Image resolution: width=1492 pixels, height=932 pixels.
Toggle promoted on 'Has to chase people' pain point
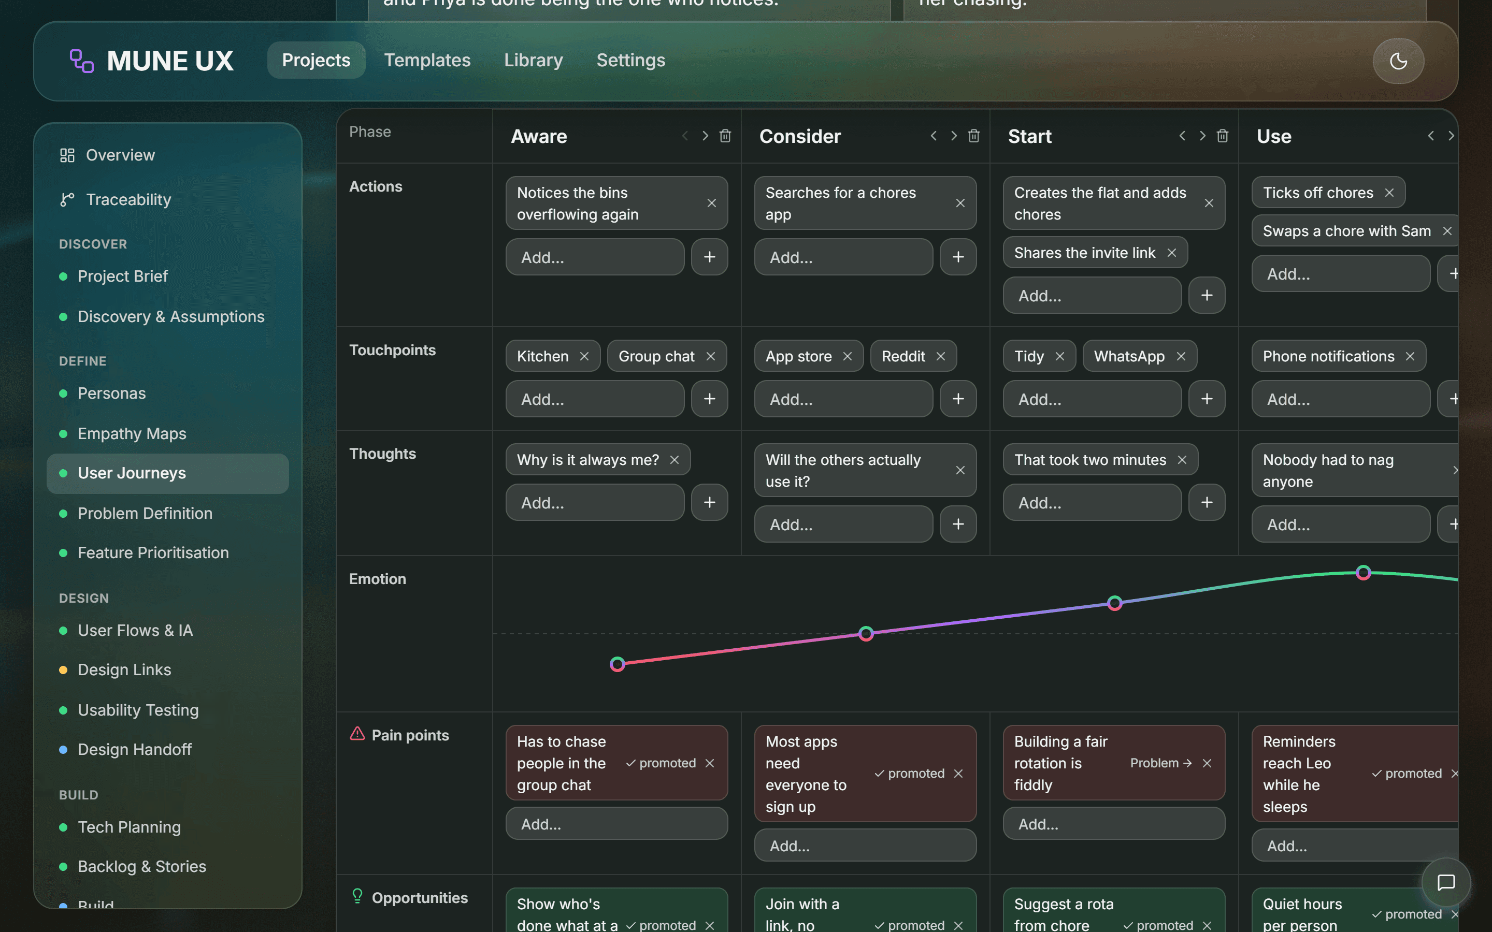[661, 763]
